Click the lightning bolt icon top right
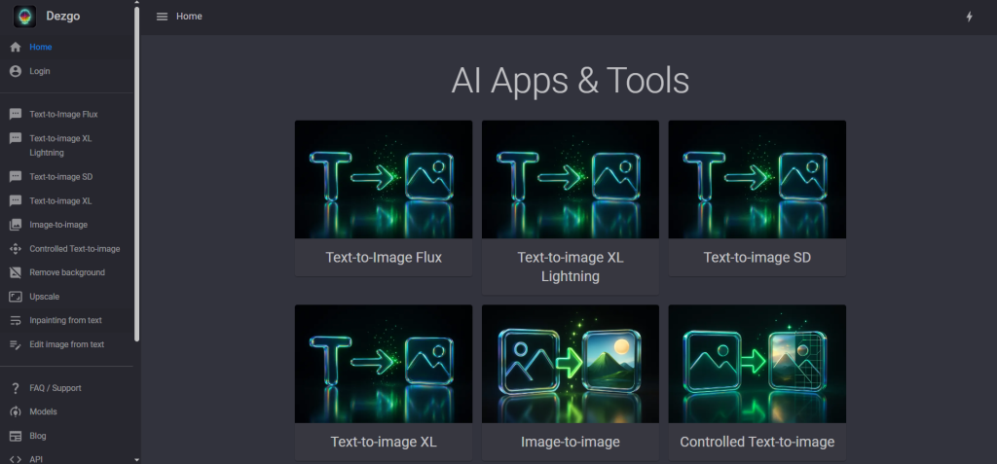This screenshot has height=464, width=997. point(969,17)
